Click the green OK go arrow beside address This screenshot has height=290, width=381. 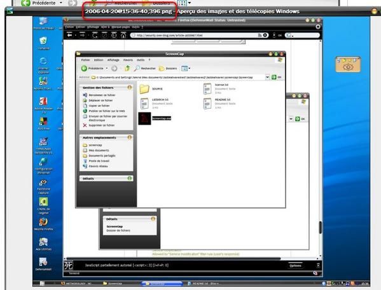tap(274, 77)
